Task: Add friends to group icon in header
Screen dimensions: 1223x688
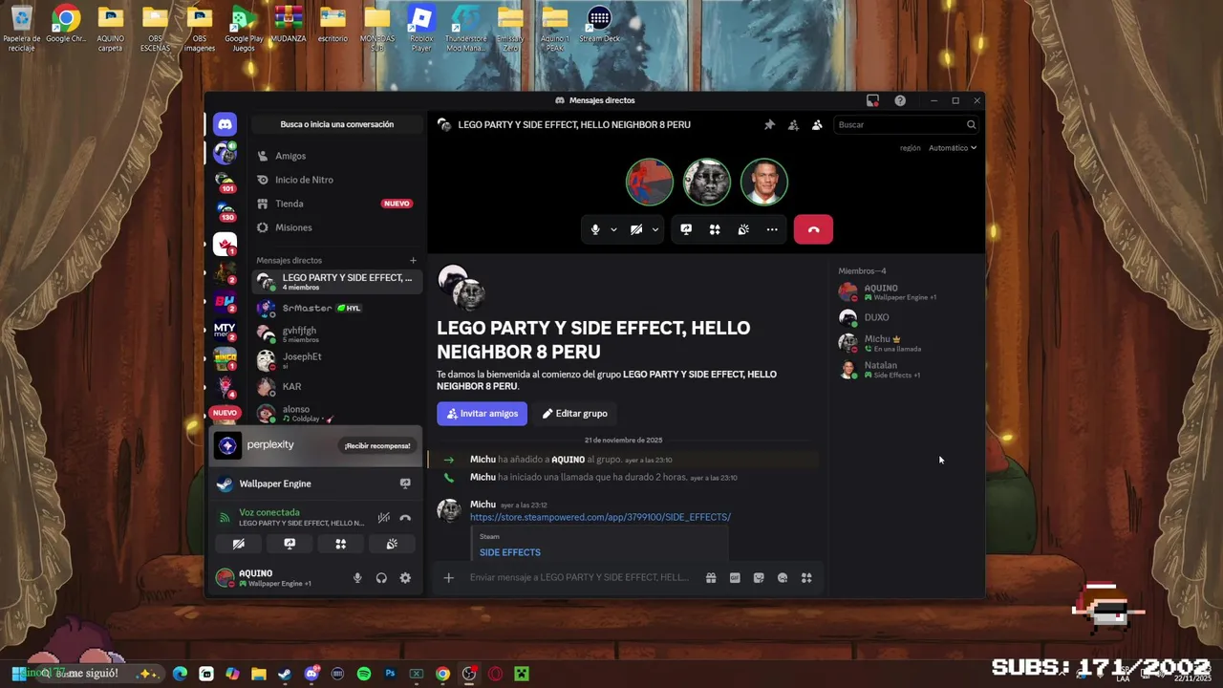Action: 793,124
